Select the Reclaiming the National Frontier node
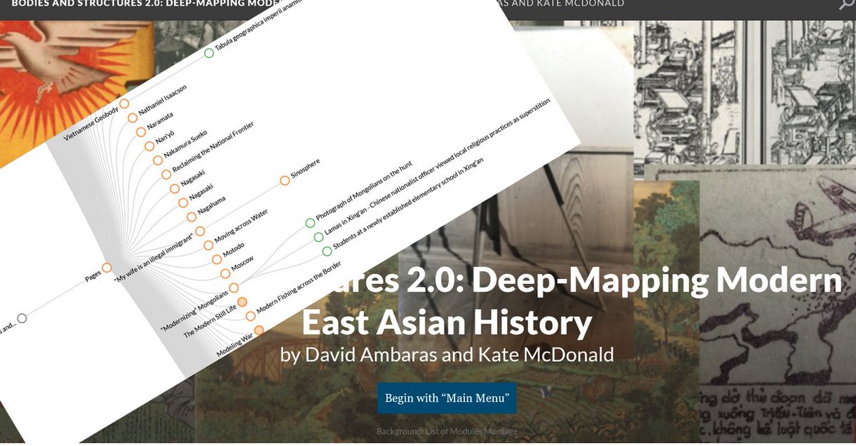Viewport: 856px width, 446px height. tap(166, 174)
